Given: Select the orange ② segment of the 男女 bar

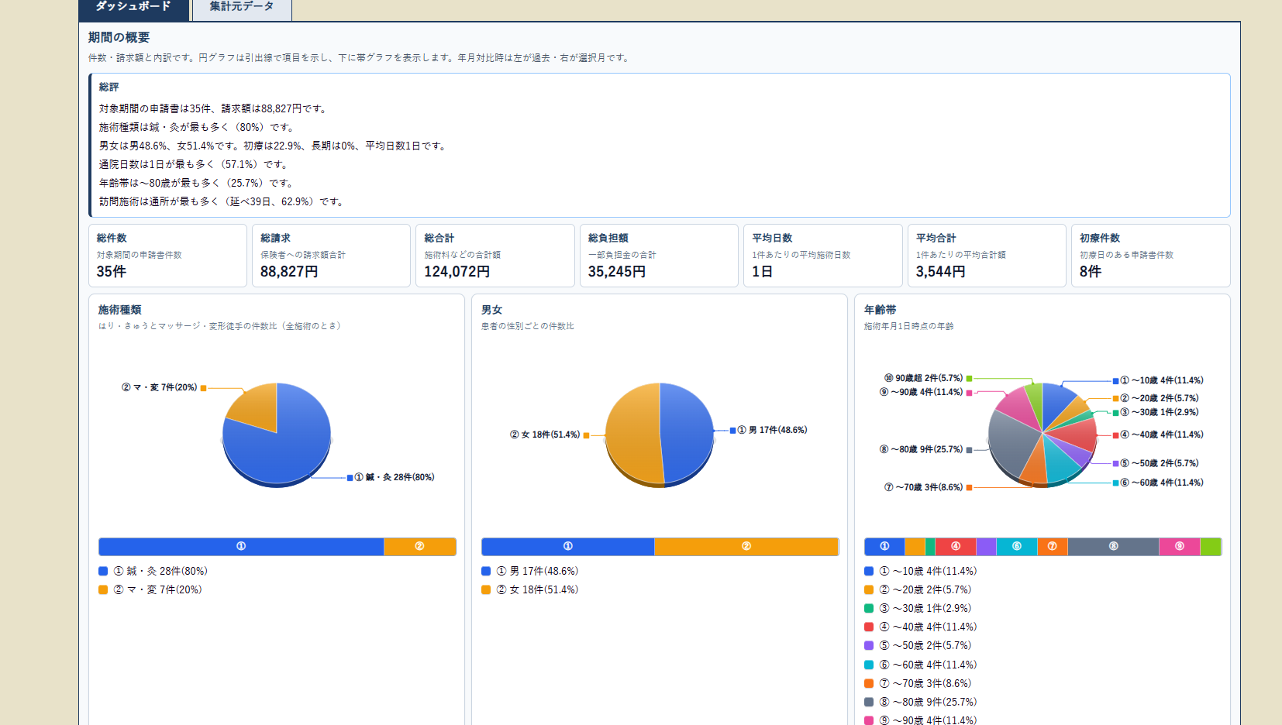Looking at the screenshot, I should pos(746,547).
